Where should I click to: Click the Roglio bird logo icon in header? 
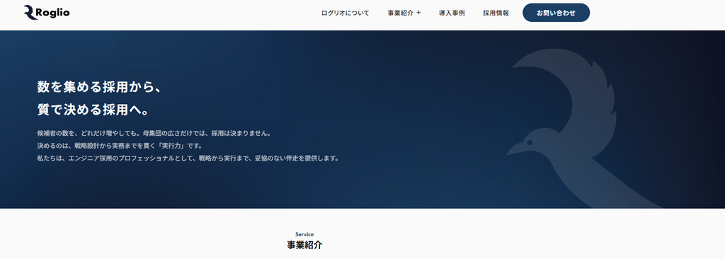pyautogui.click(x=30, y=13)
